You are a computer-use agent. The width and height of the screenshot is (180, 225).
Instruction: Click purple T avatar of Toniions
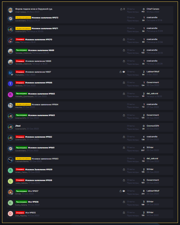tap(10, 84)
